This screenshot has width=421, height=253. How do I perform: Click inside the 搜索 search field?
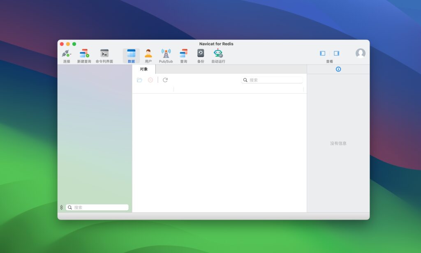[271, 80]
